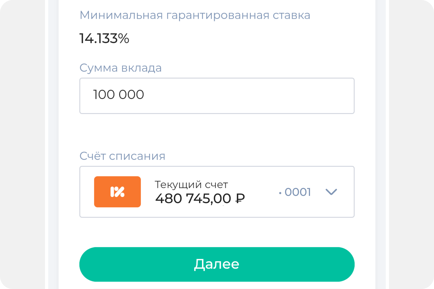Click the word Далее on green button
The image size is (434, 289).
(216, 264)
